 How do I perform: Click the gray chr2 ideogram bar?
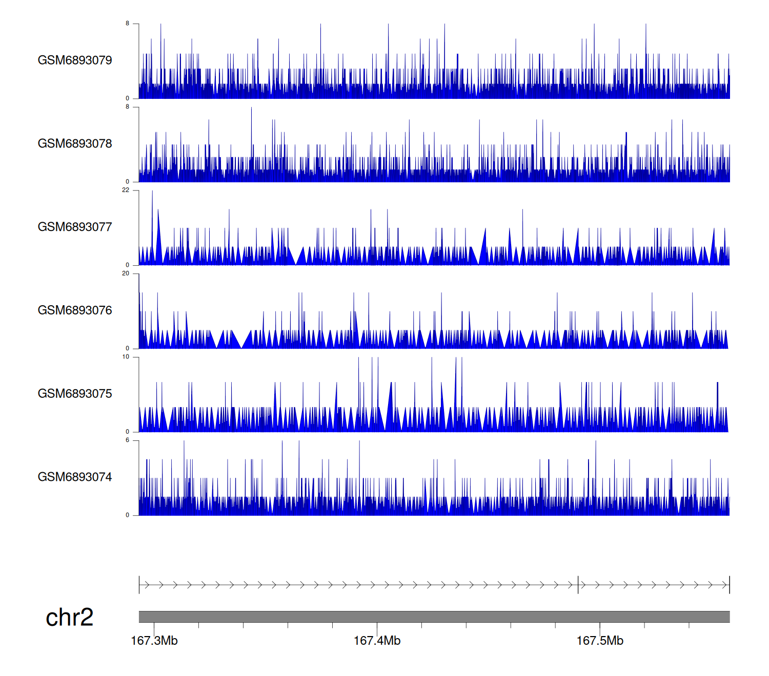pos(434,617)
